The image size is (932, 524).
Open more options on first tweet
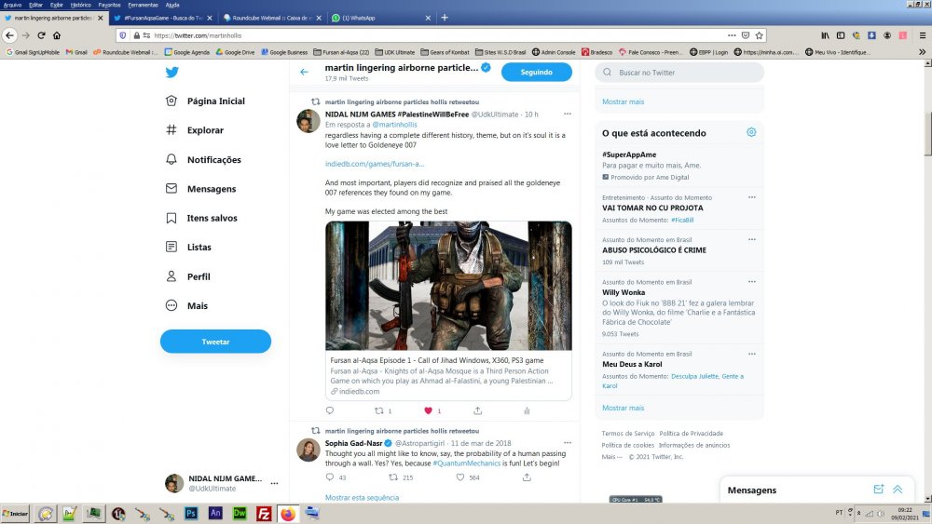pos(567,114)
